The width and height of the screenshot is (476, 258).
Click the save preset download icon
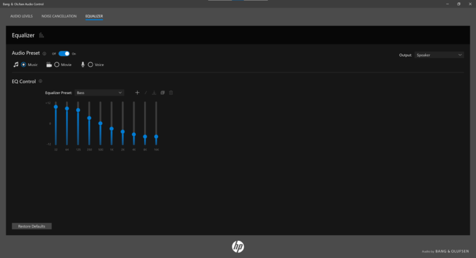click(x=154, y=93)
